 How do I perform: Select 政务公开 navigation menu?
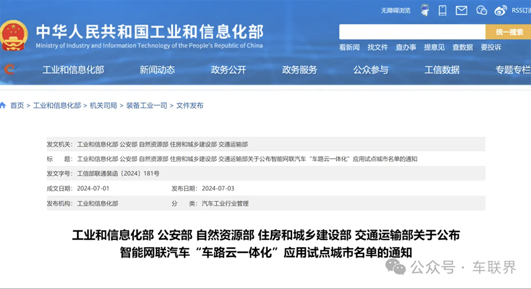click(228, 70)
